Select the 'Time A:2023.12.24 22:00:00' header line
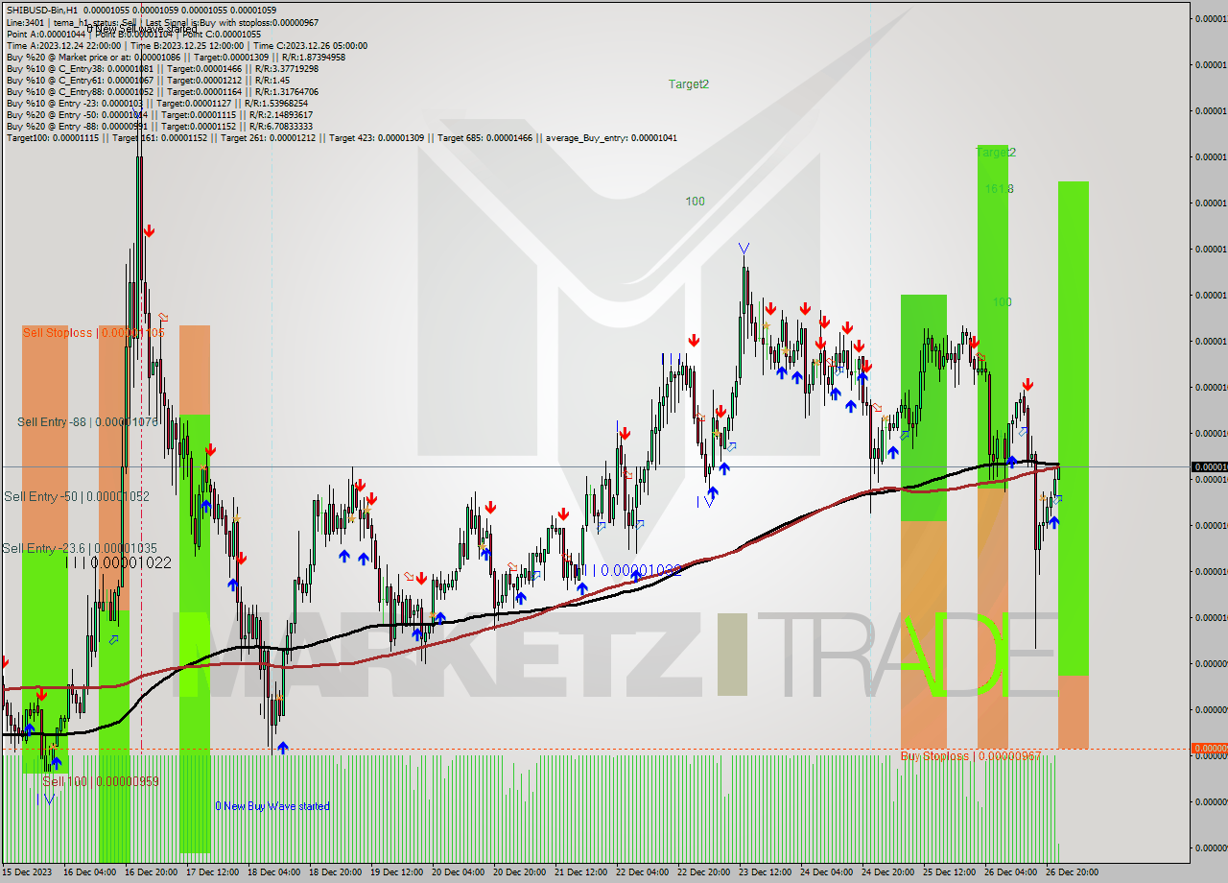This screenshot has height=883, width=1228. click(x=186, y=45)
